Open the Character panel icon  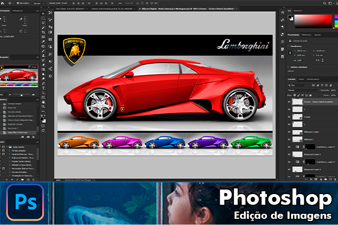282,13
